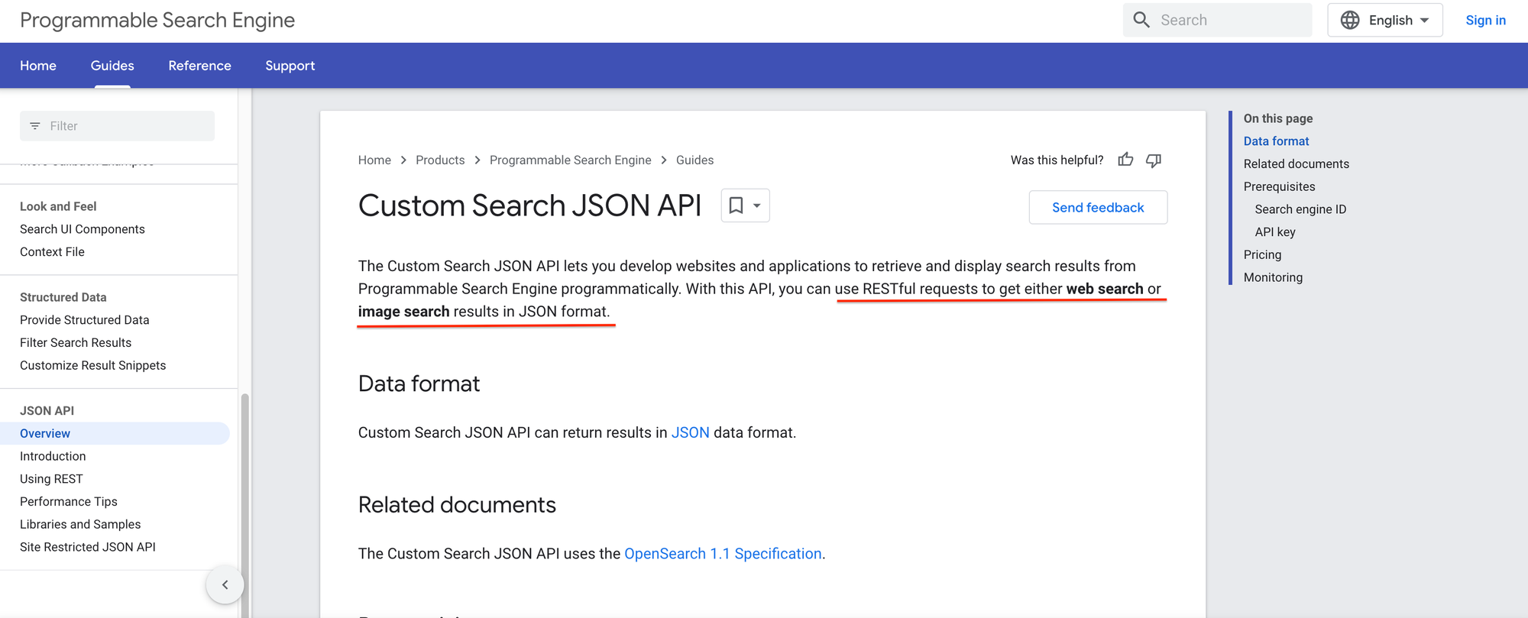Select Overview under JSON API
The height and width of the screenshot is (618, 1528).
tap(115, 433)
